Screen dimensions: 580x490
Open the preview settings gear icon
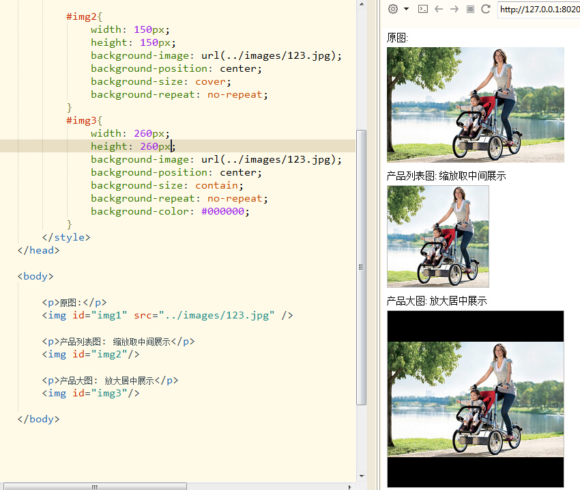(x=393, y=9)
